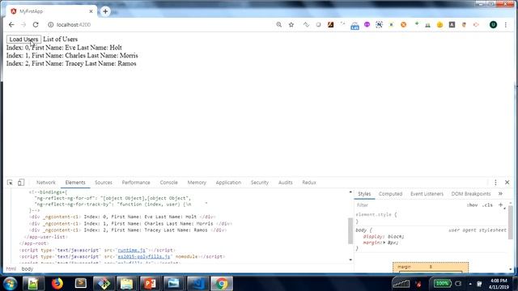Click the gray letter A extension icon
The height and width of the screenshot is (291, 518).
pos(452,25)
